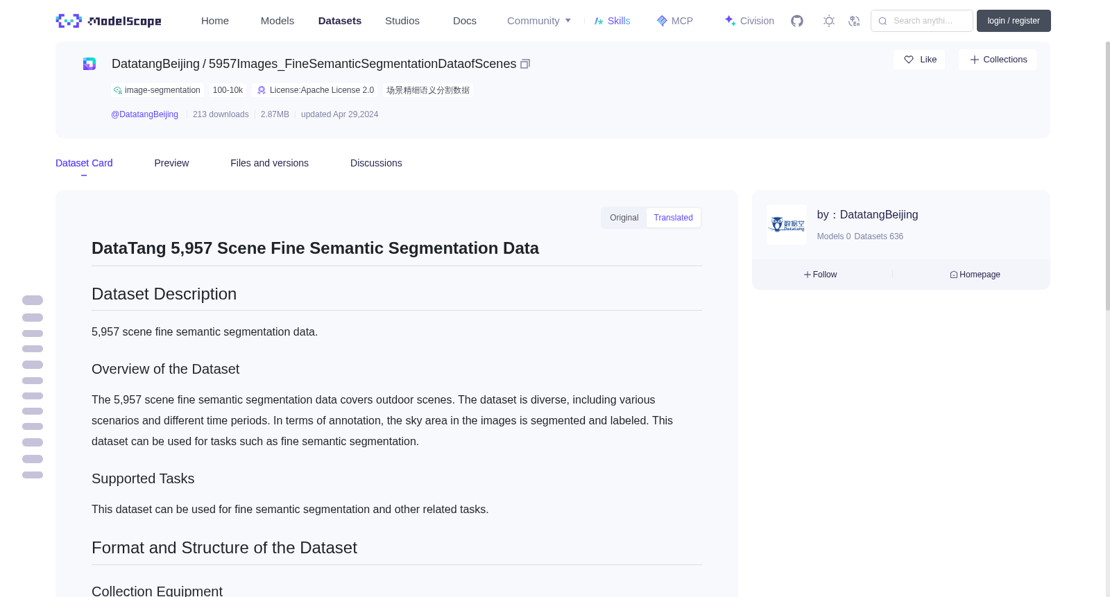Follow the DatatangBeijing organization
The height and width of the screenshot is (597, 1110).
821,275
